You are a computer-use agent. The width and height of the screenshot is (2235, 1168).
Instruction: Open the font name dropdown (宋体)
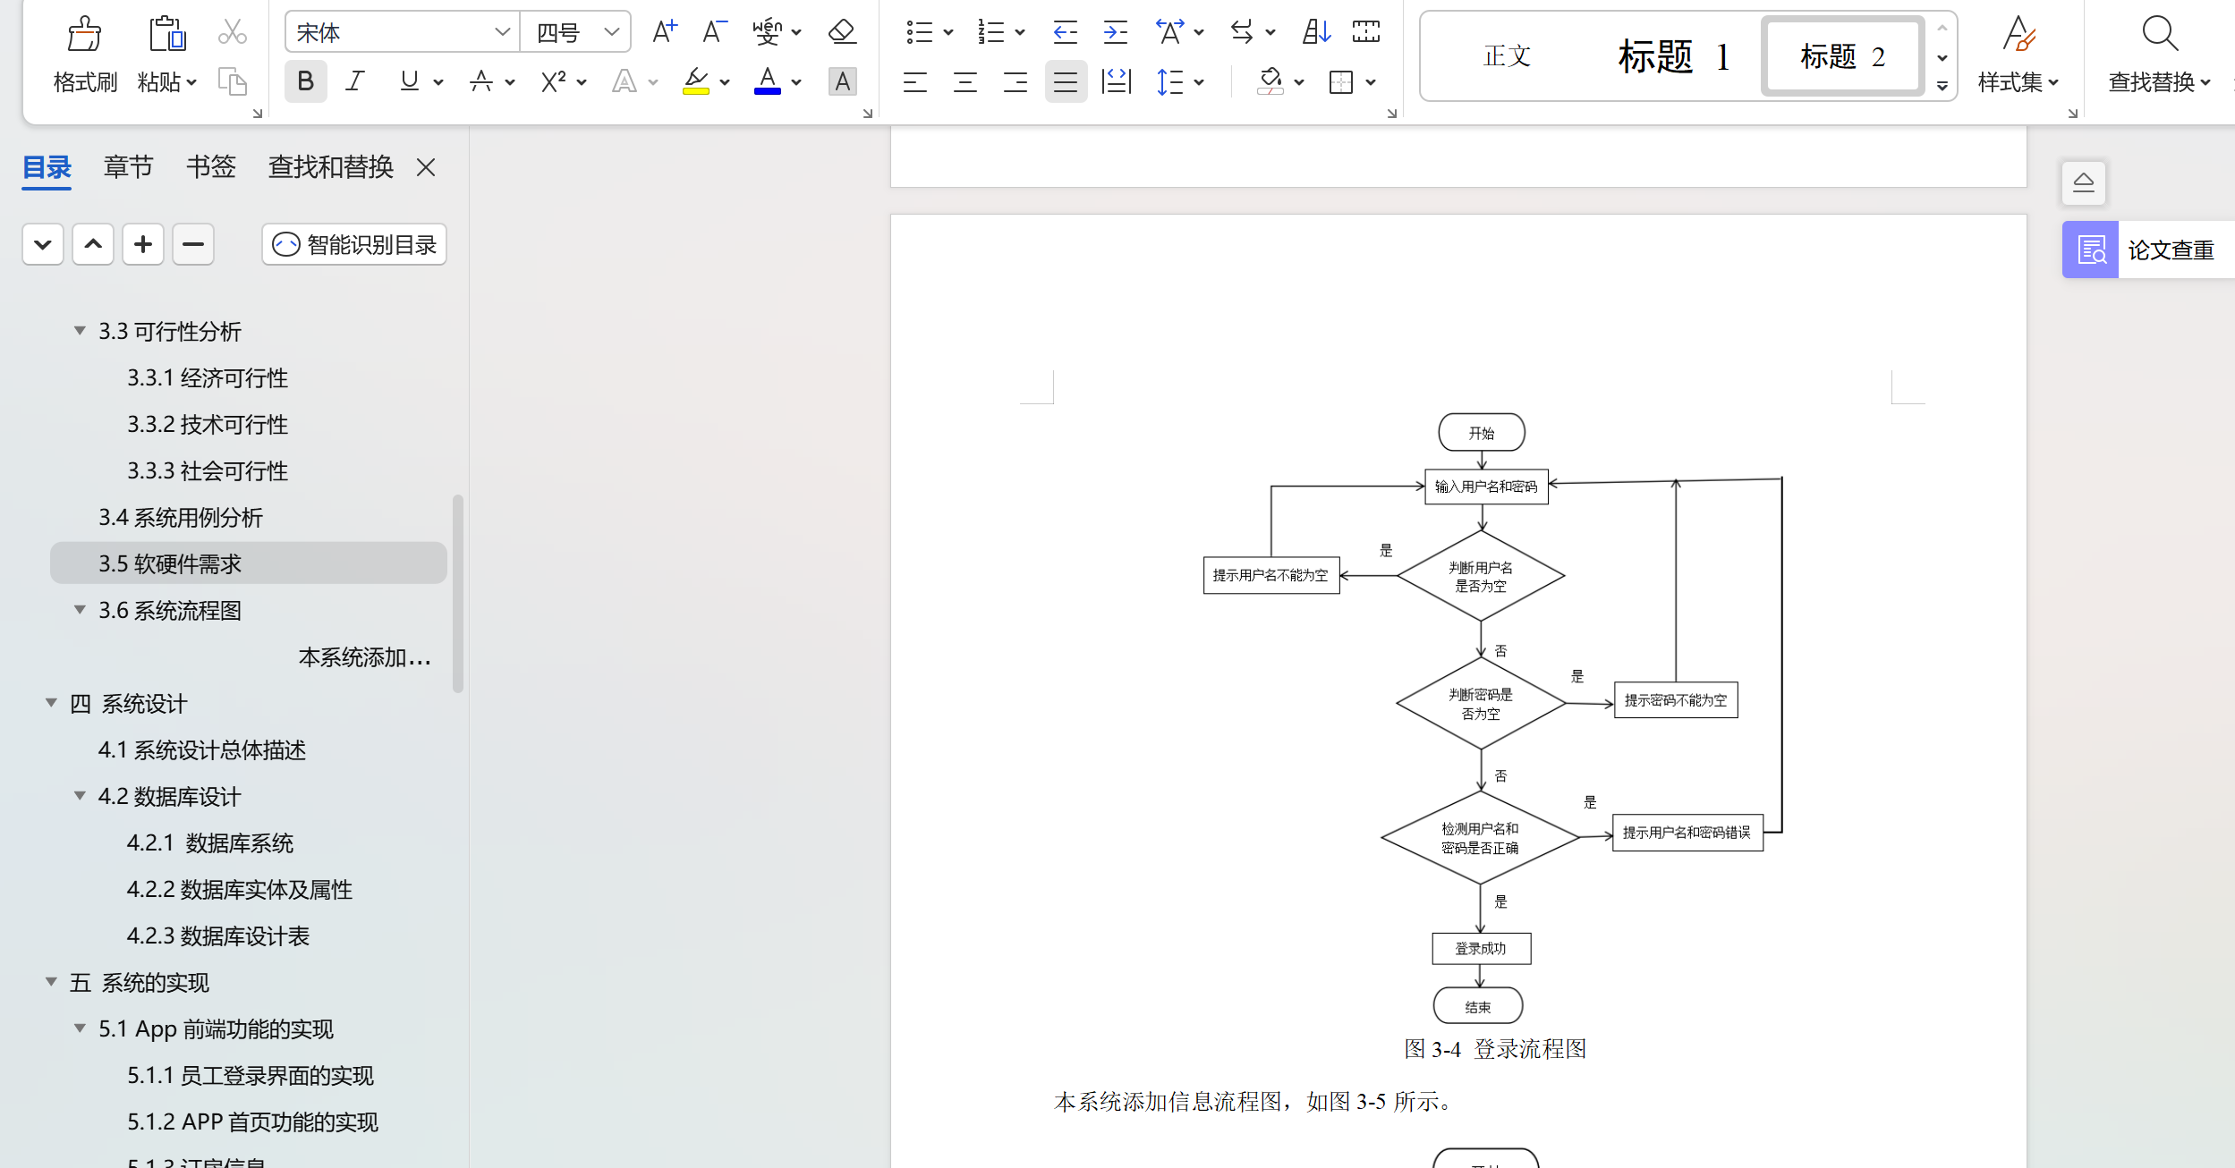(502, 32)
